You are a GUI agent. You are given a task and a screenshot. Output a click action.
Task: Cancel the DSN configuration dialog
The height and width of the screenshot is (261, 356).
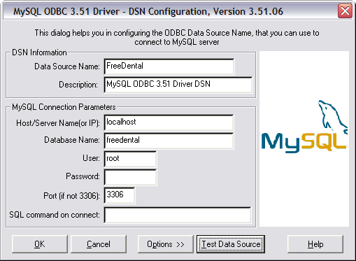(x=99, y=244)
